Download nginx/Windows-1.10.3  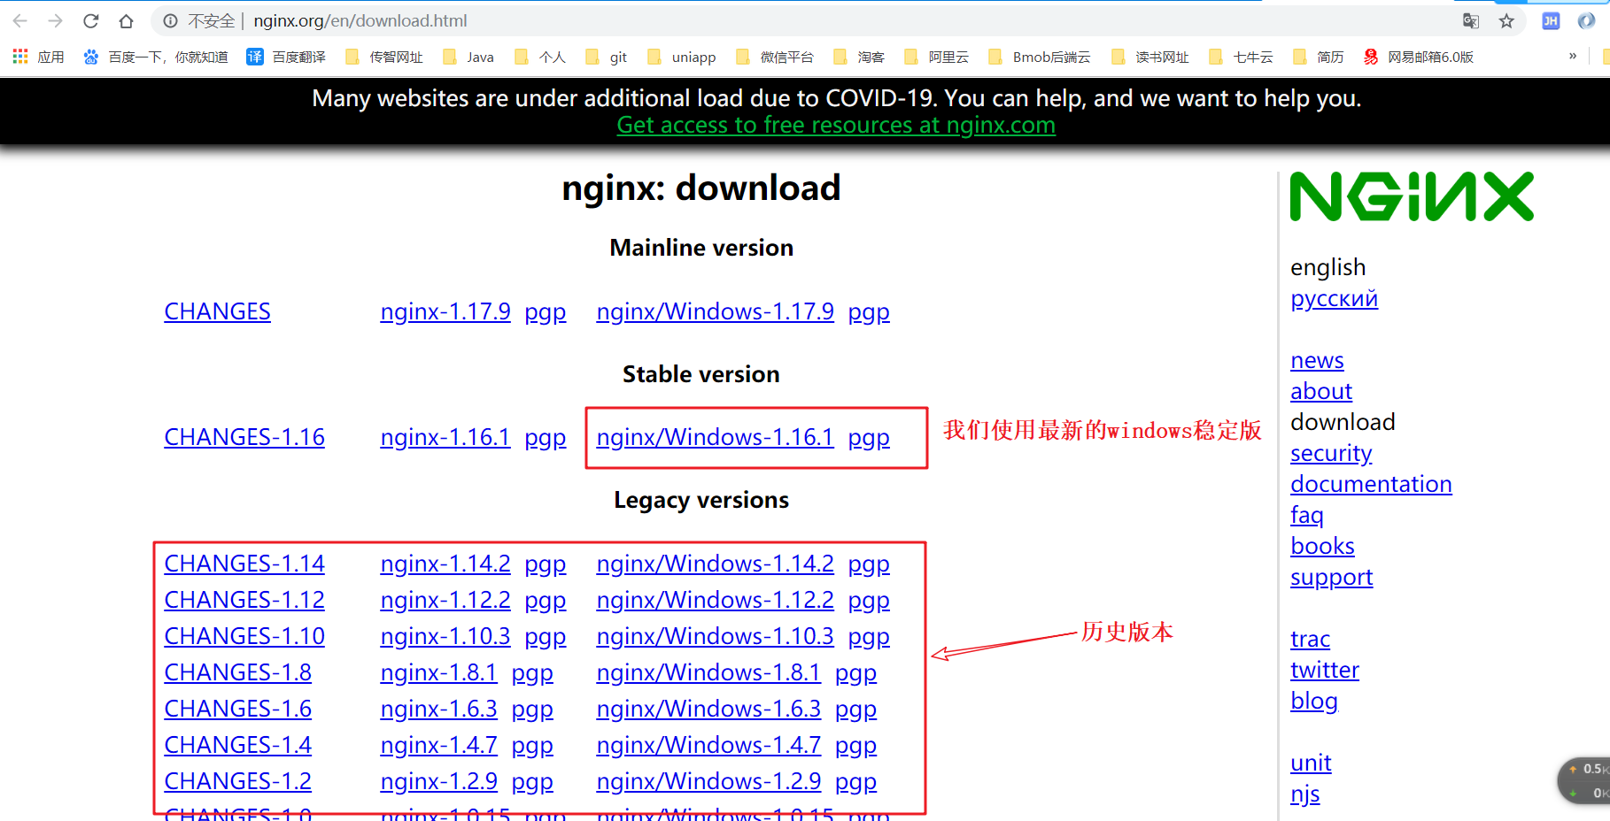tap(715, 636)
